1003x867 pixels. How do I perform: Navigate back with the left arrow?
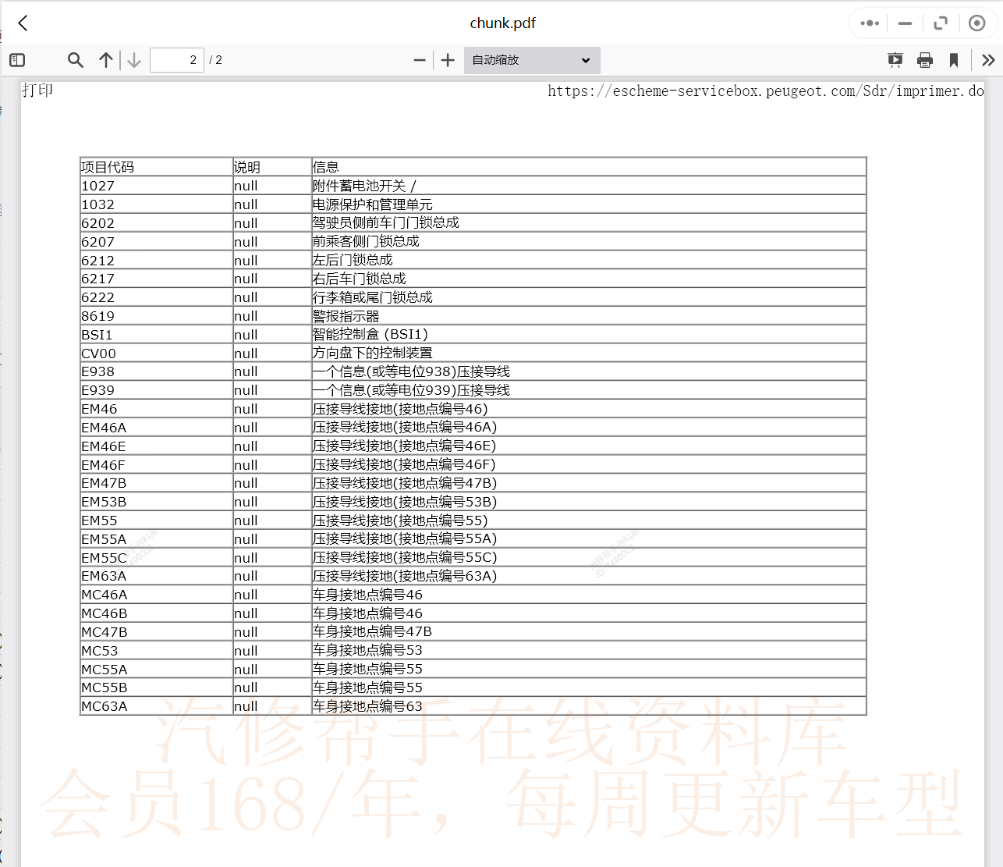tap(22, 23)
